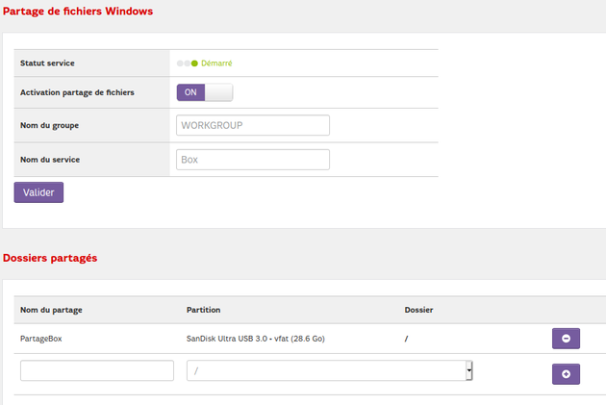The width and height of the screenshot is (606, 405).
Task: Click the green service status indicator dots
Action: (x=188, y=63)
